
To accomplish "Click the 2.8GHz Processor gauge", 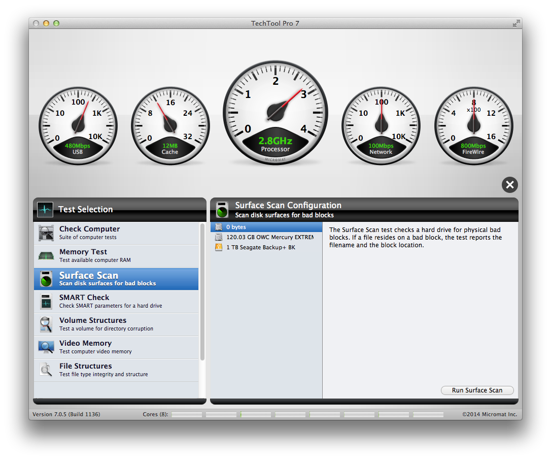I will pos(275,113).
